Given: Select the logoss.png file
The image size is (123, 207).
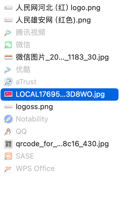Looking at the screenshot, I should [34, 107].
